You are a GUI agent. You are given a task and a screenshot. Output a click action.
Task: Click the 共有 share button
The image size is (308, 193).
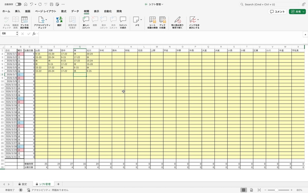point(297,12)
